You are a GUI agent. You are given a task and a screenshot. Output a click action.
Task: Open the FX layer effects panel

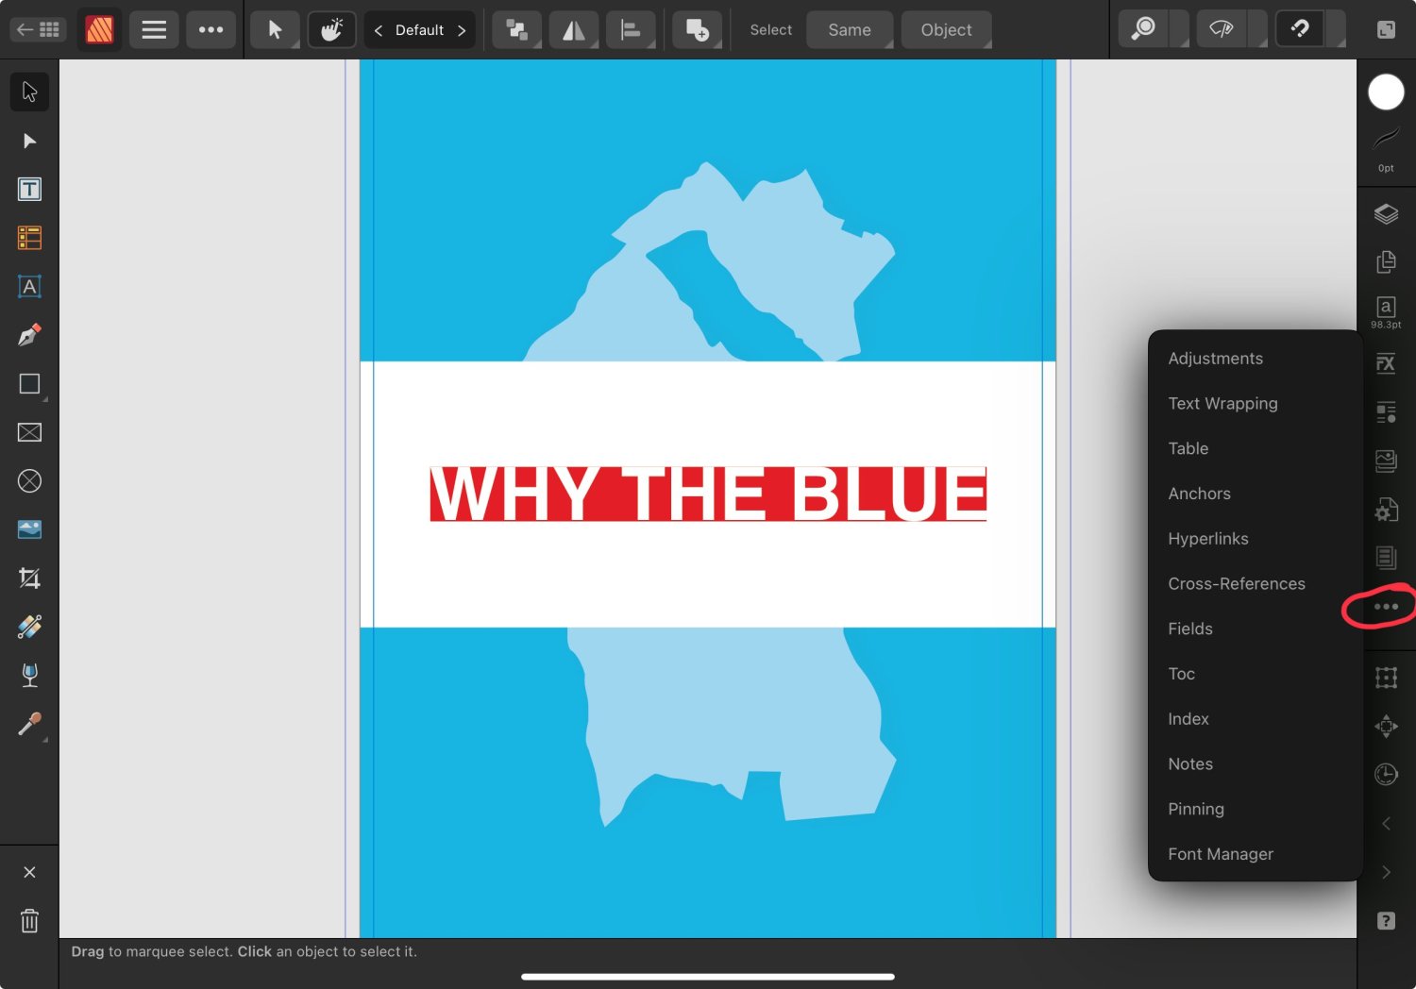point(1385,363)
